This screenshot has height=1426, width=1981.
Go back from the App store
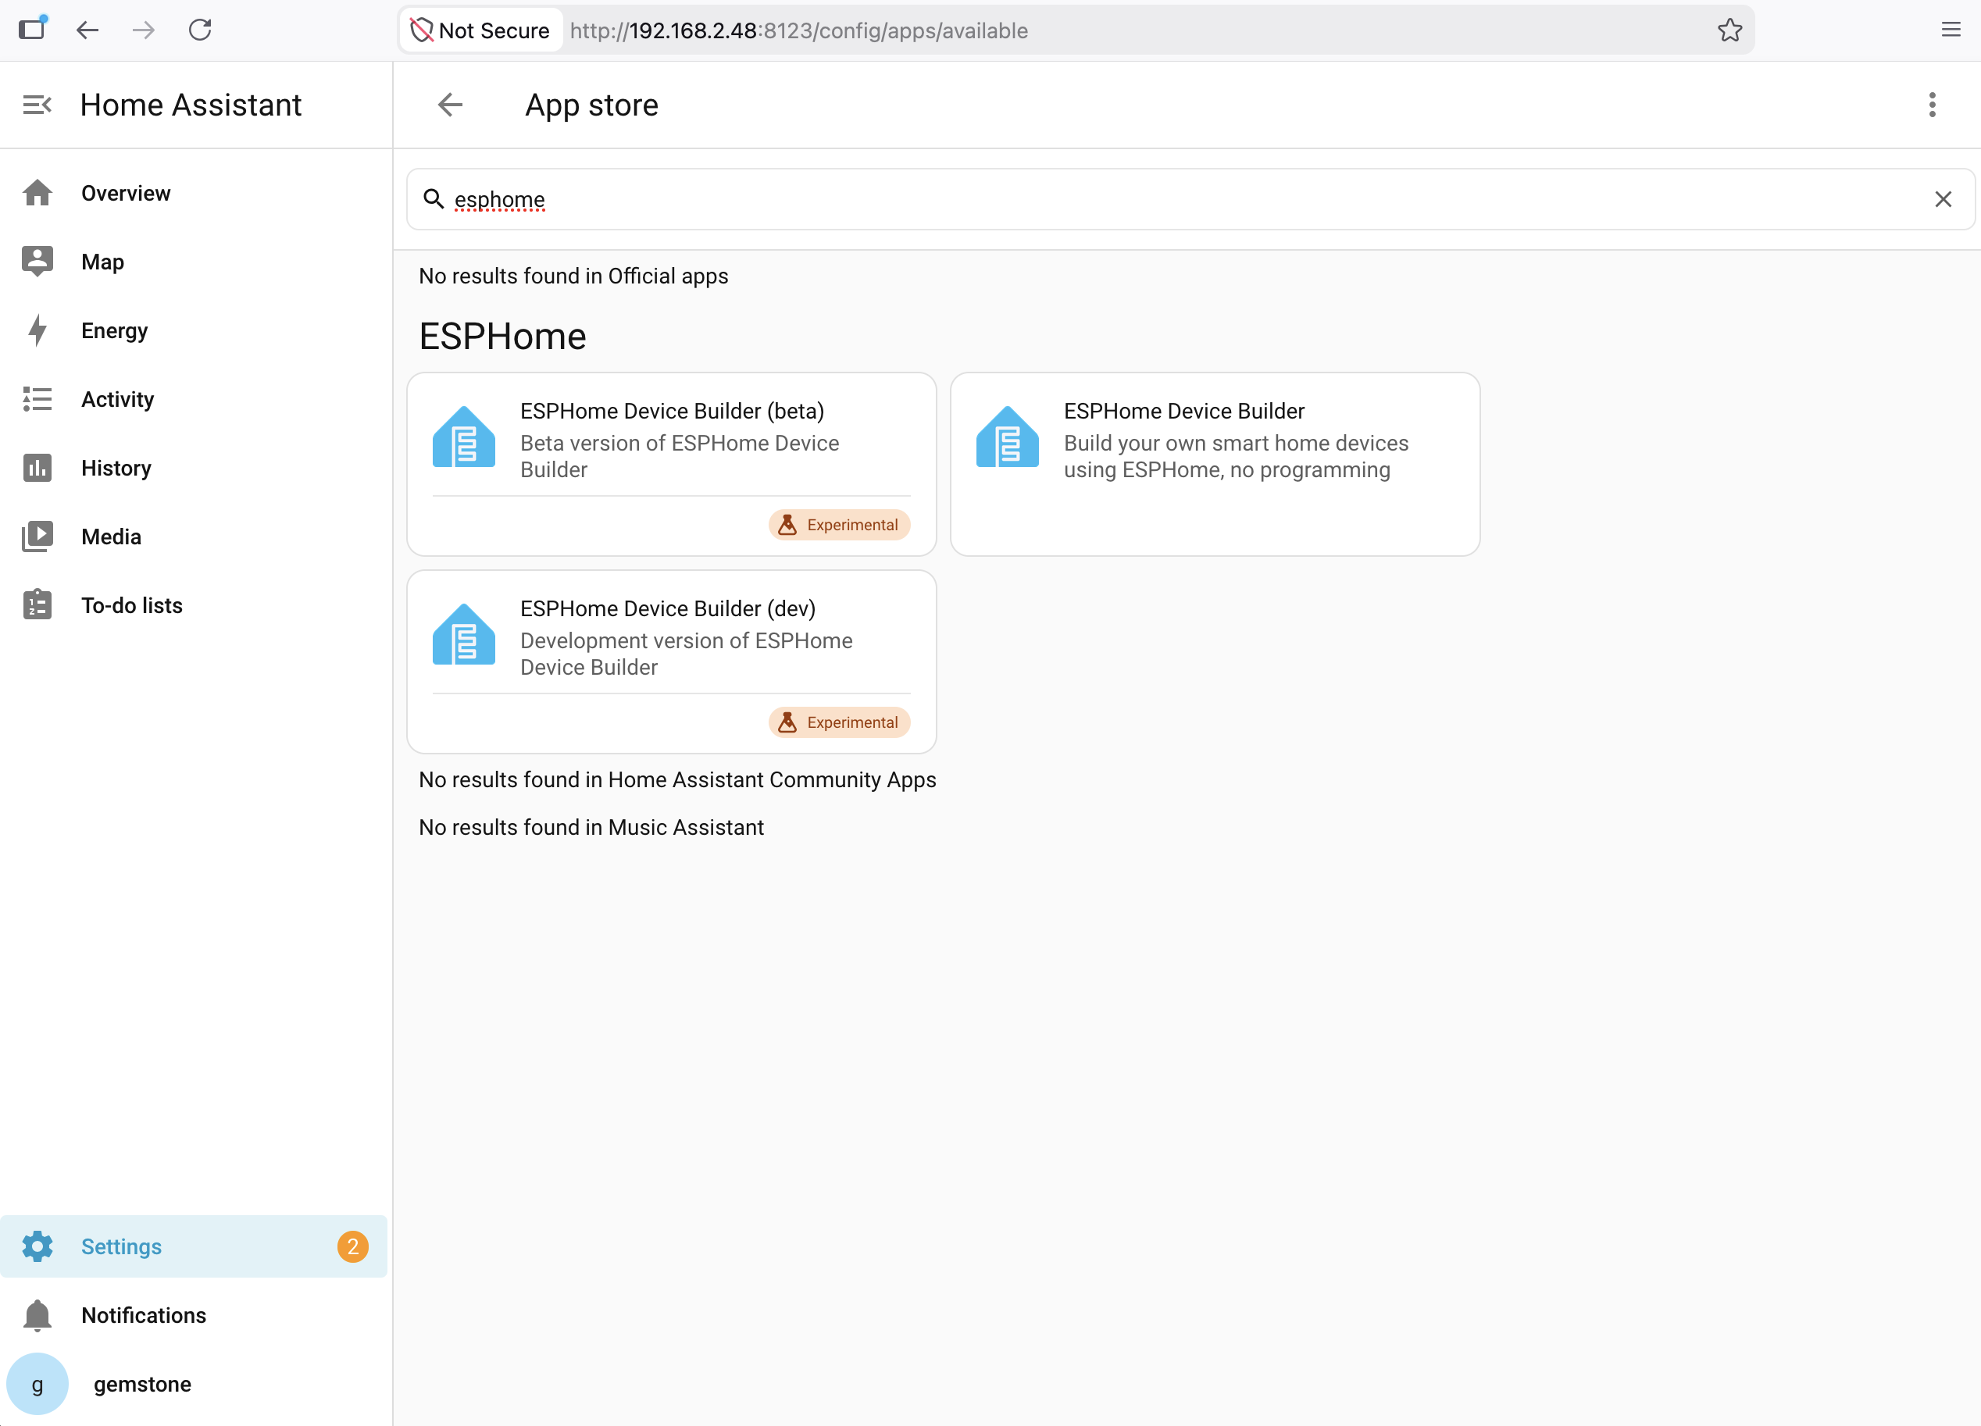tap(450, 105)
